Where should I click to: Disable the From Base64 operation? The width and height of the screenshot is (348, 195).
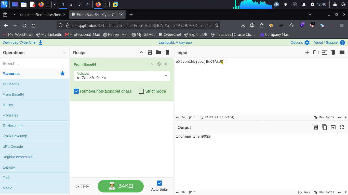coord(159,64)
